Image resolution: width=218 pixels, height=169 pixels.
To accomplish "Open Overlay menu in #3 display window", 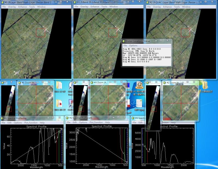I will pyautogui.click(x=84, y=7).
